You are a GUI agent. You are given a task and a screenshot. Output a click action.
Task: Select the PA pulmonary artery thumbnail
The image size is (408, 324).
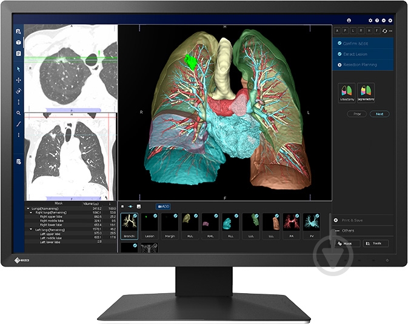[x=292, y=226]
